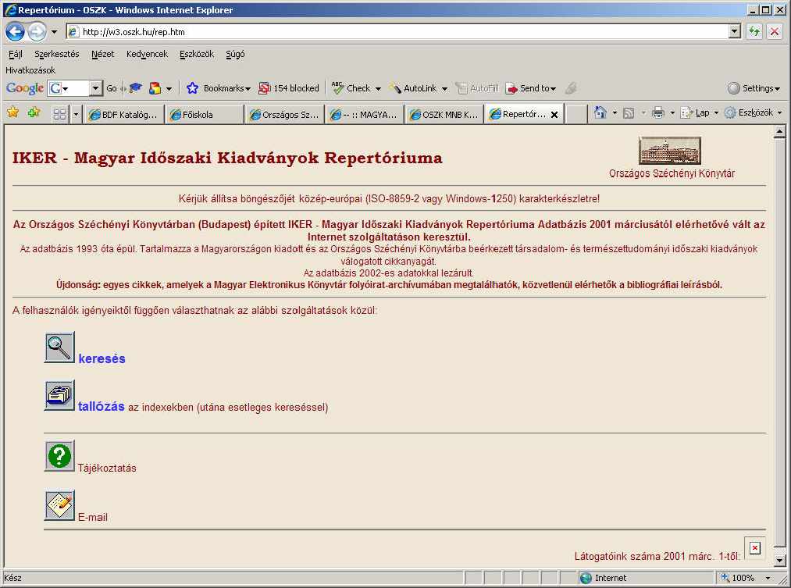The image size is (791, 588).
Task: Click the Print printer icon
Action: [x=657, y=112]
